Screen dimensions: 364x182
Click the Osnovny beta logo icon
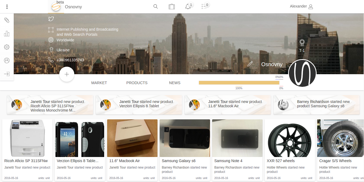point(56,7)
